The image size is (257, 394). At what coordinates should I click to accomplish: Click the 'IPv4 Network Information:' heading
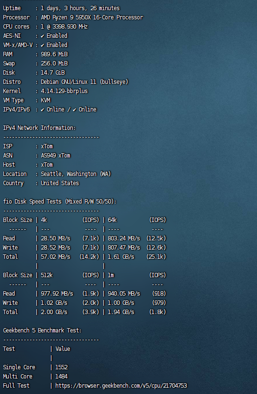(39, 128)
